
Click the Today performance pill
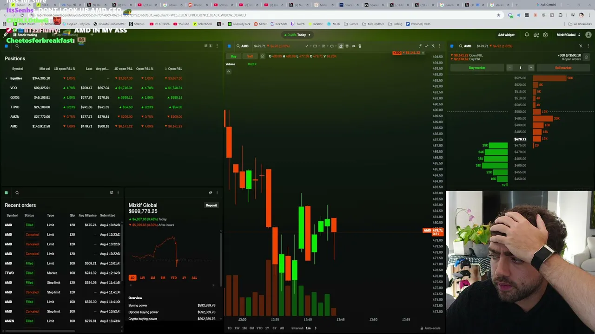tap(298, 35)
